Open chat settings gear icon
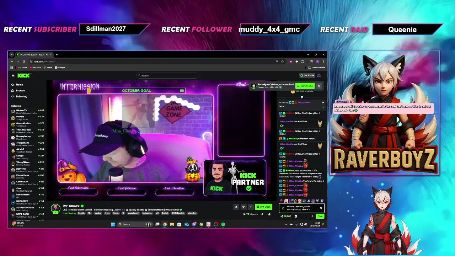This screenshot has width=455, height=256. [x=312, y=216]
